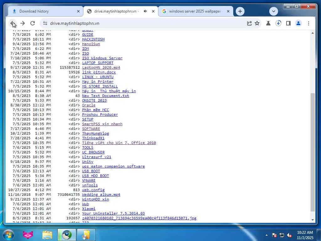Open LAPTOP SUPPORT directory
The height and width of the screenshot is (241, 321).
click(98, 63)
